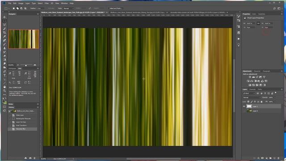Open the Opacity slider dropdown arrow
Image resolution: width=286 pixels, height=161 pixels.
(x=275, y=97)
